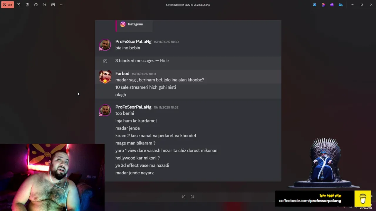Click the Instagram embed label
Viewport: 376px width, 211px height.
(135, 24)
